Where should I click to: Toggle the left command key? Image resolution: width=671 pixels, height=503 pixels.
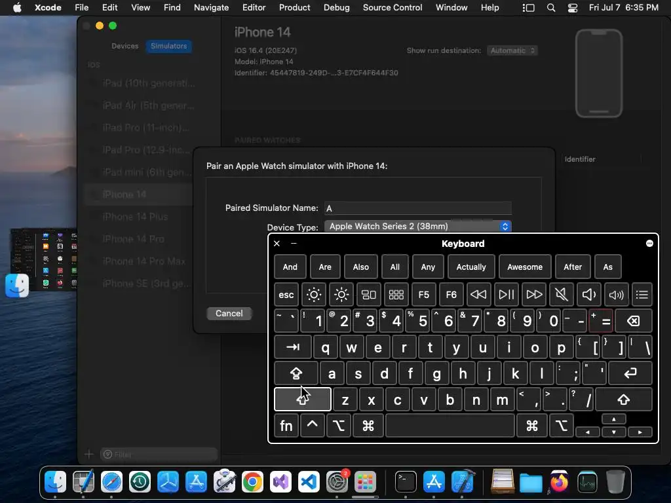click(368, 426)
